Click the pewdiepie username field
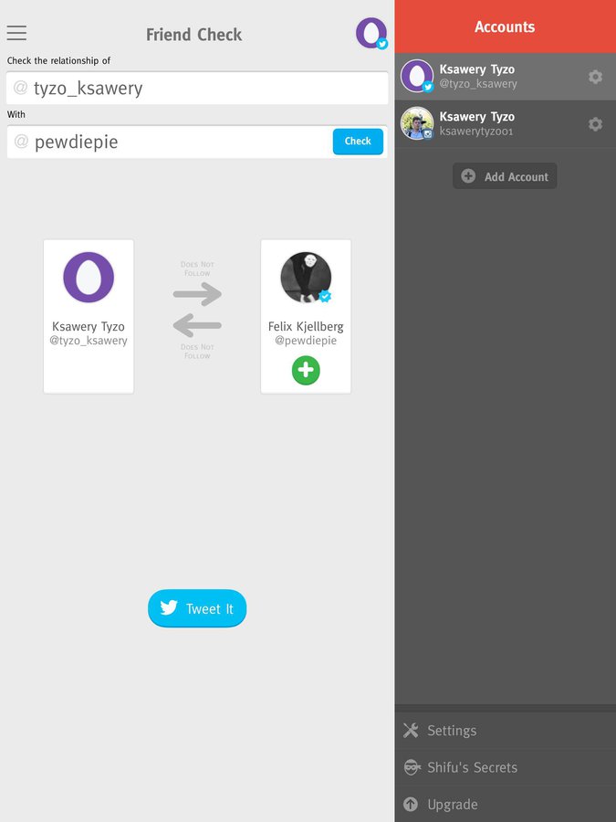 [x=170, y=142]
